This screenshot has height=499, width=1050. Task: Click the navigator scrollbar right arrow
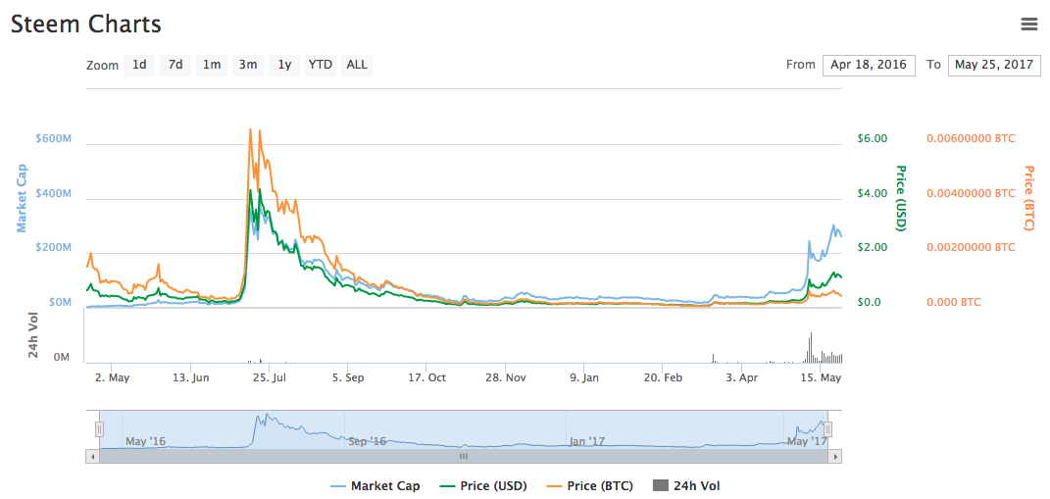[x=835, y=456]
